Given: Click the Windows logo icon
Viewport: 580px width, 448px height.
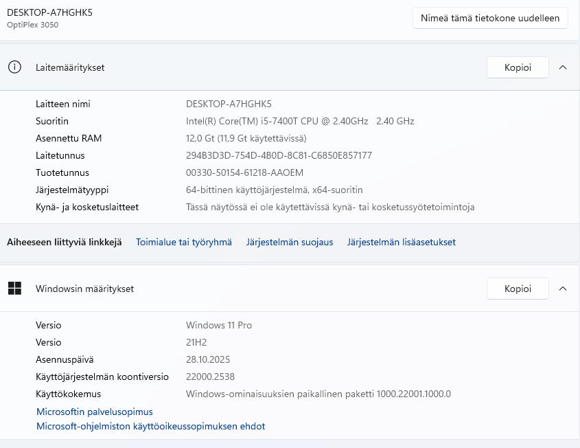Looking at the screenshot, I should (x=14, y=289).
